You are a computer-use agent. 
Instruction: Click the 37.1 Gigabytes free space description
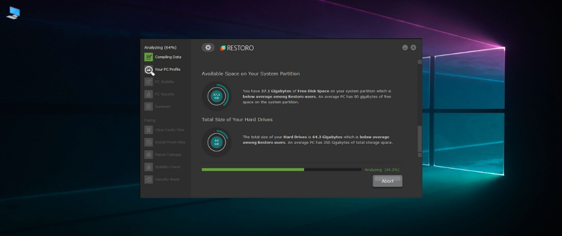point(317,97)
